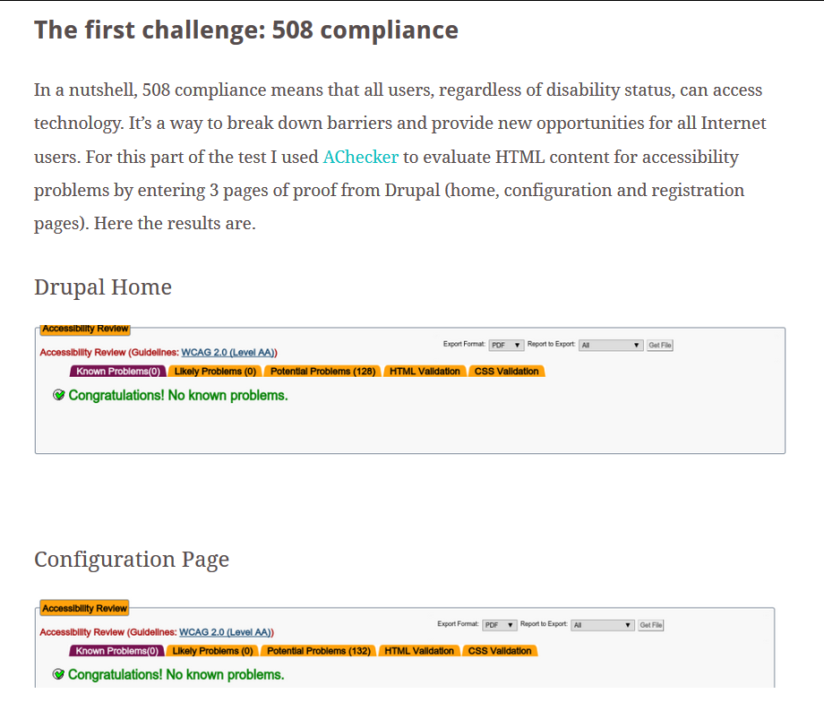The height and width of the screenshot is (702, 824).
Task: Click the 'Configuration Page' subheading
Action: pyautogui.click(x=132, y=560)
